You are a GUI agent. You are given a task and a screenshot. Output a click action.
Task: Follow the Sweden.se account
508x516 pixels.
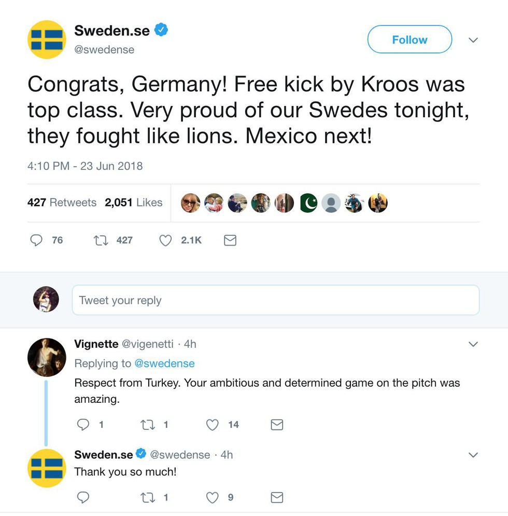coord(410,39)
